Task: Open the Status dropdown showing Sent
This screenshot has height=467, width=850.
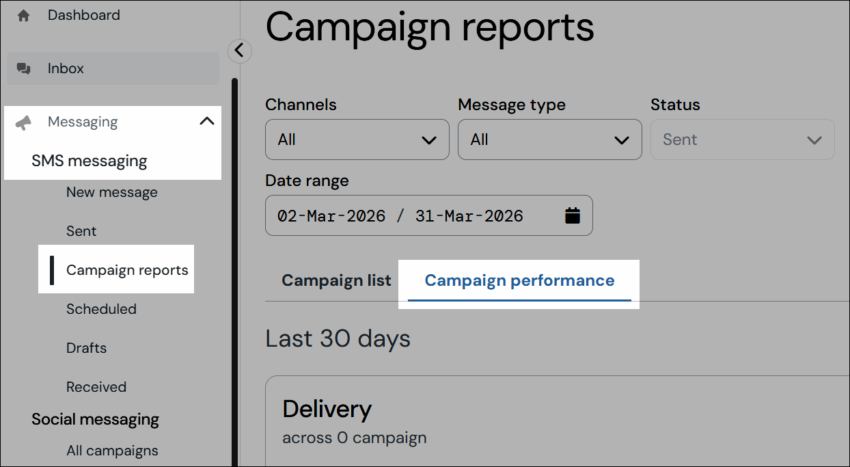Action: [x=743, y=139]
